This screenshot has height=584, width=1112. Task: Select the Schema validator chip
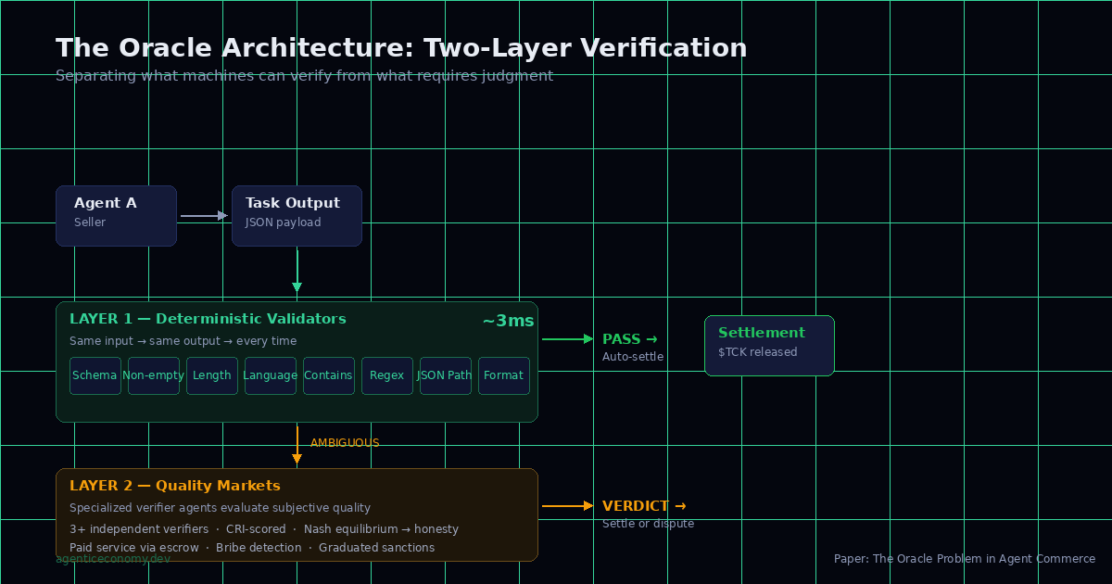[95, 375]
